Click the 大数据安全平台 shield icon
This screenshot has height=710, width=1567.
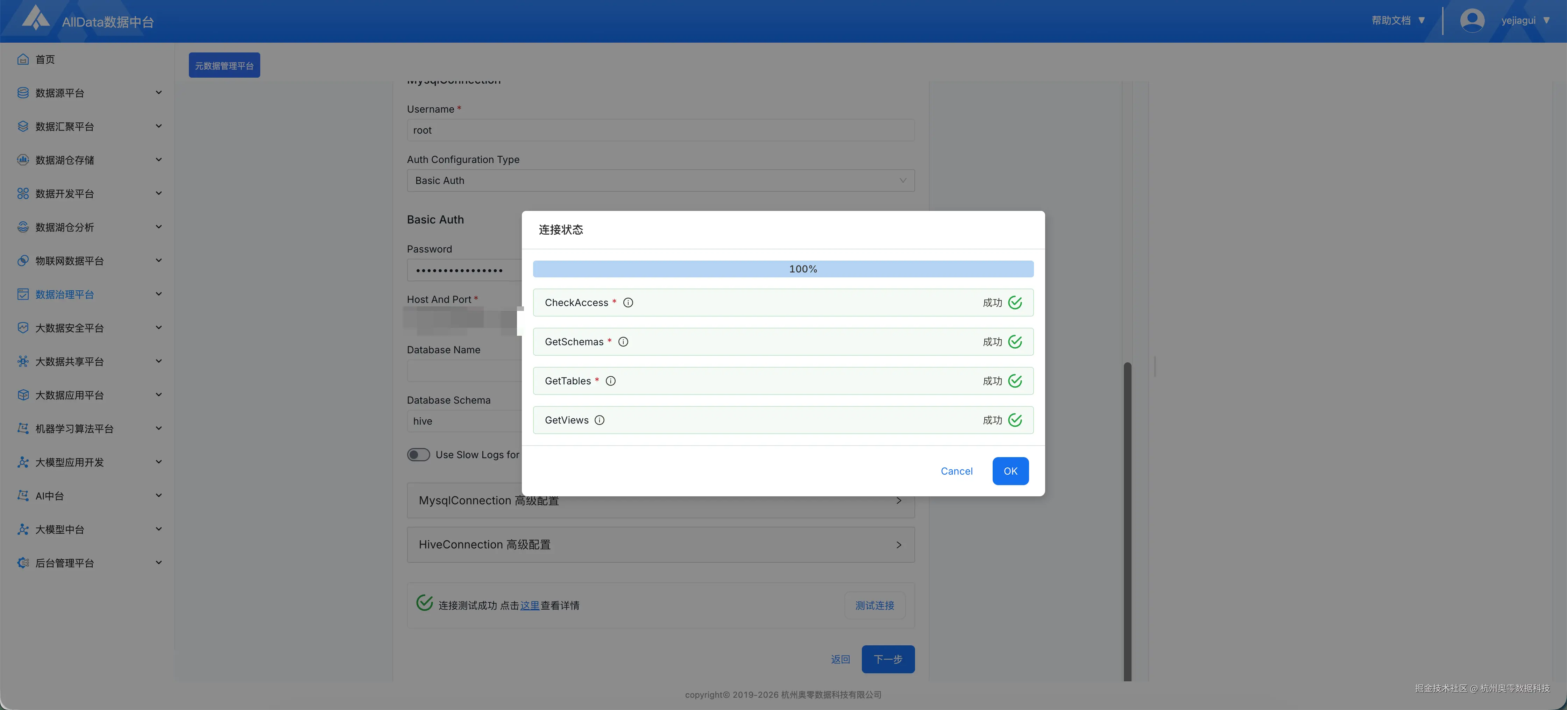tap(23, 327)
